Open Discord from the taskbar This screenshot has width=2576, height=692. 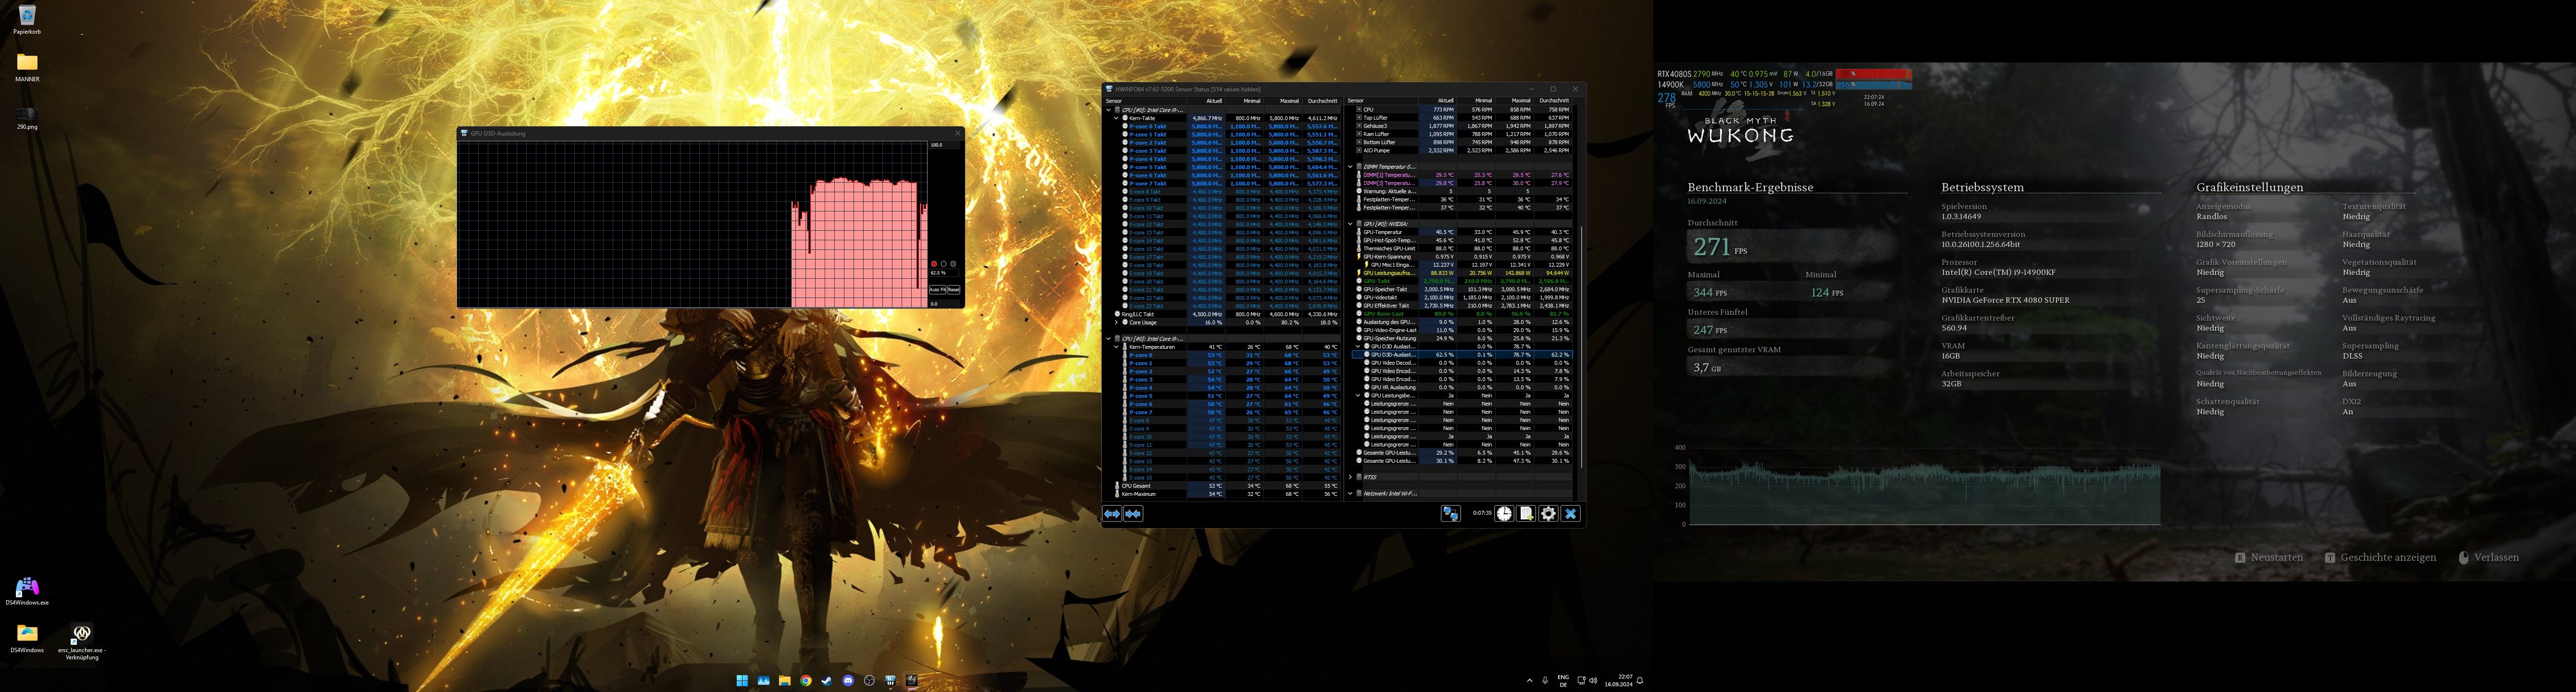[848, 681]
